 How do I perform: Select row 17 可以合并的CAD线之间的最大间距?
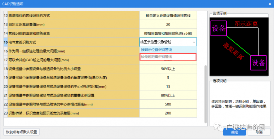click(x=74, y=60)
